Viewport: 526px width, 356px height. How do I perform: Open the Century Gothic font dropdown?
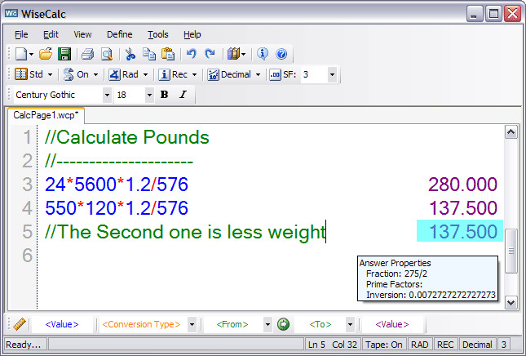coord(107,95)
